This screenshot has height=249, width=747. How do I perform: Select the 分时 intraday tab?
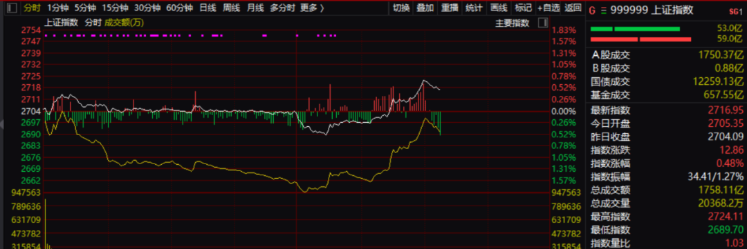pos(33,8)
